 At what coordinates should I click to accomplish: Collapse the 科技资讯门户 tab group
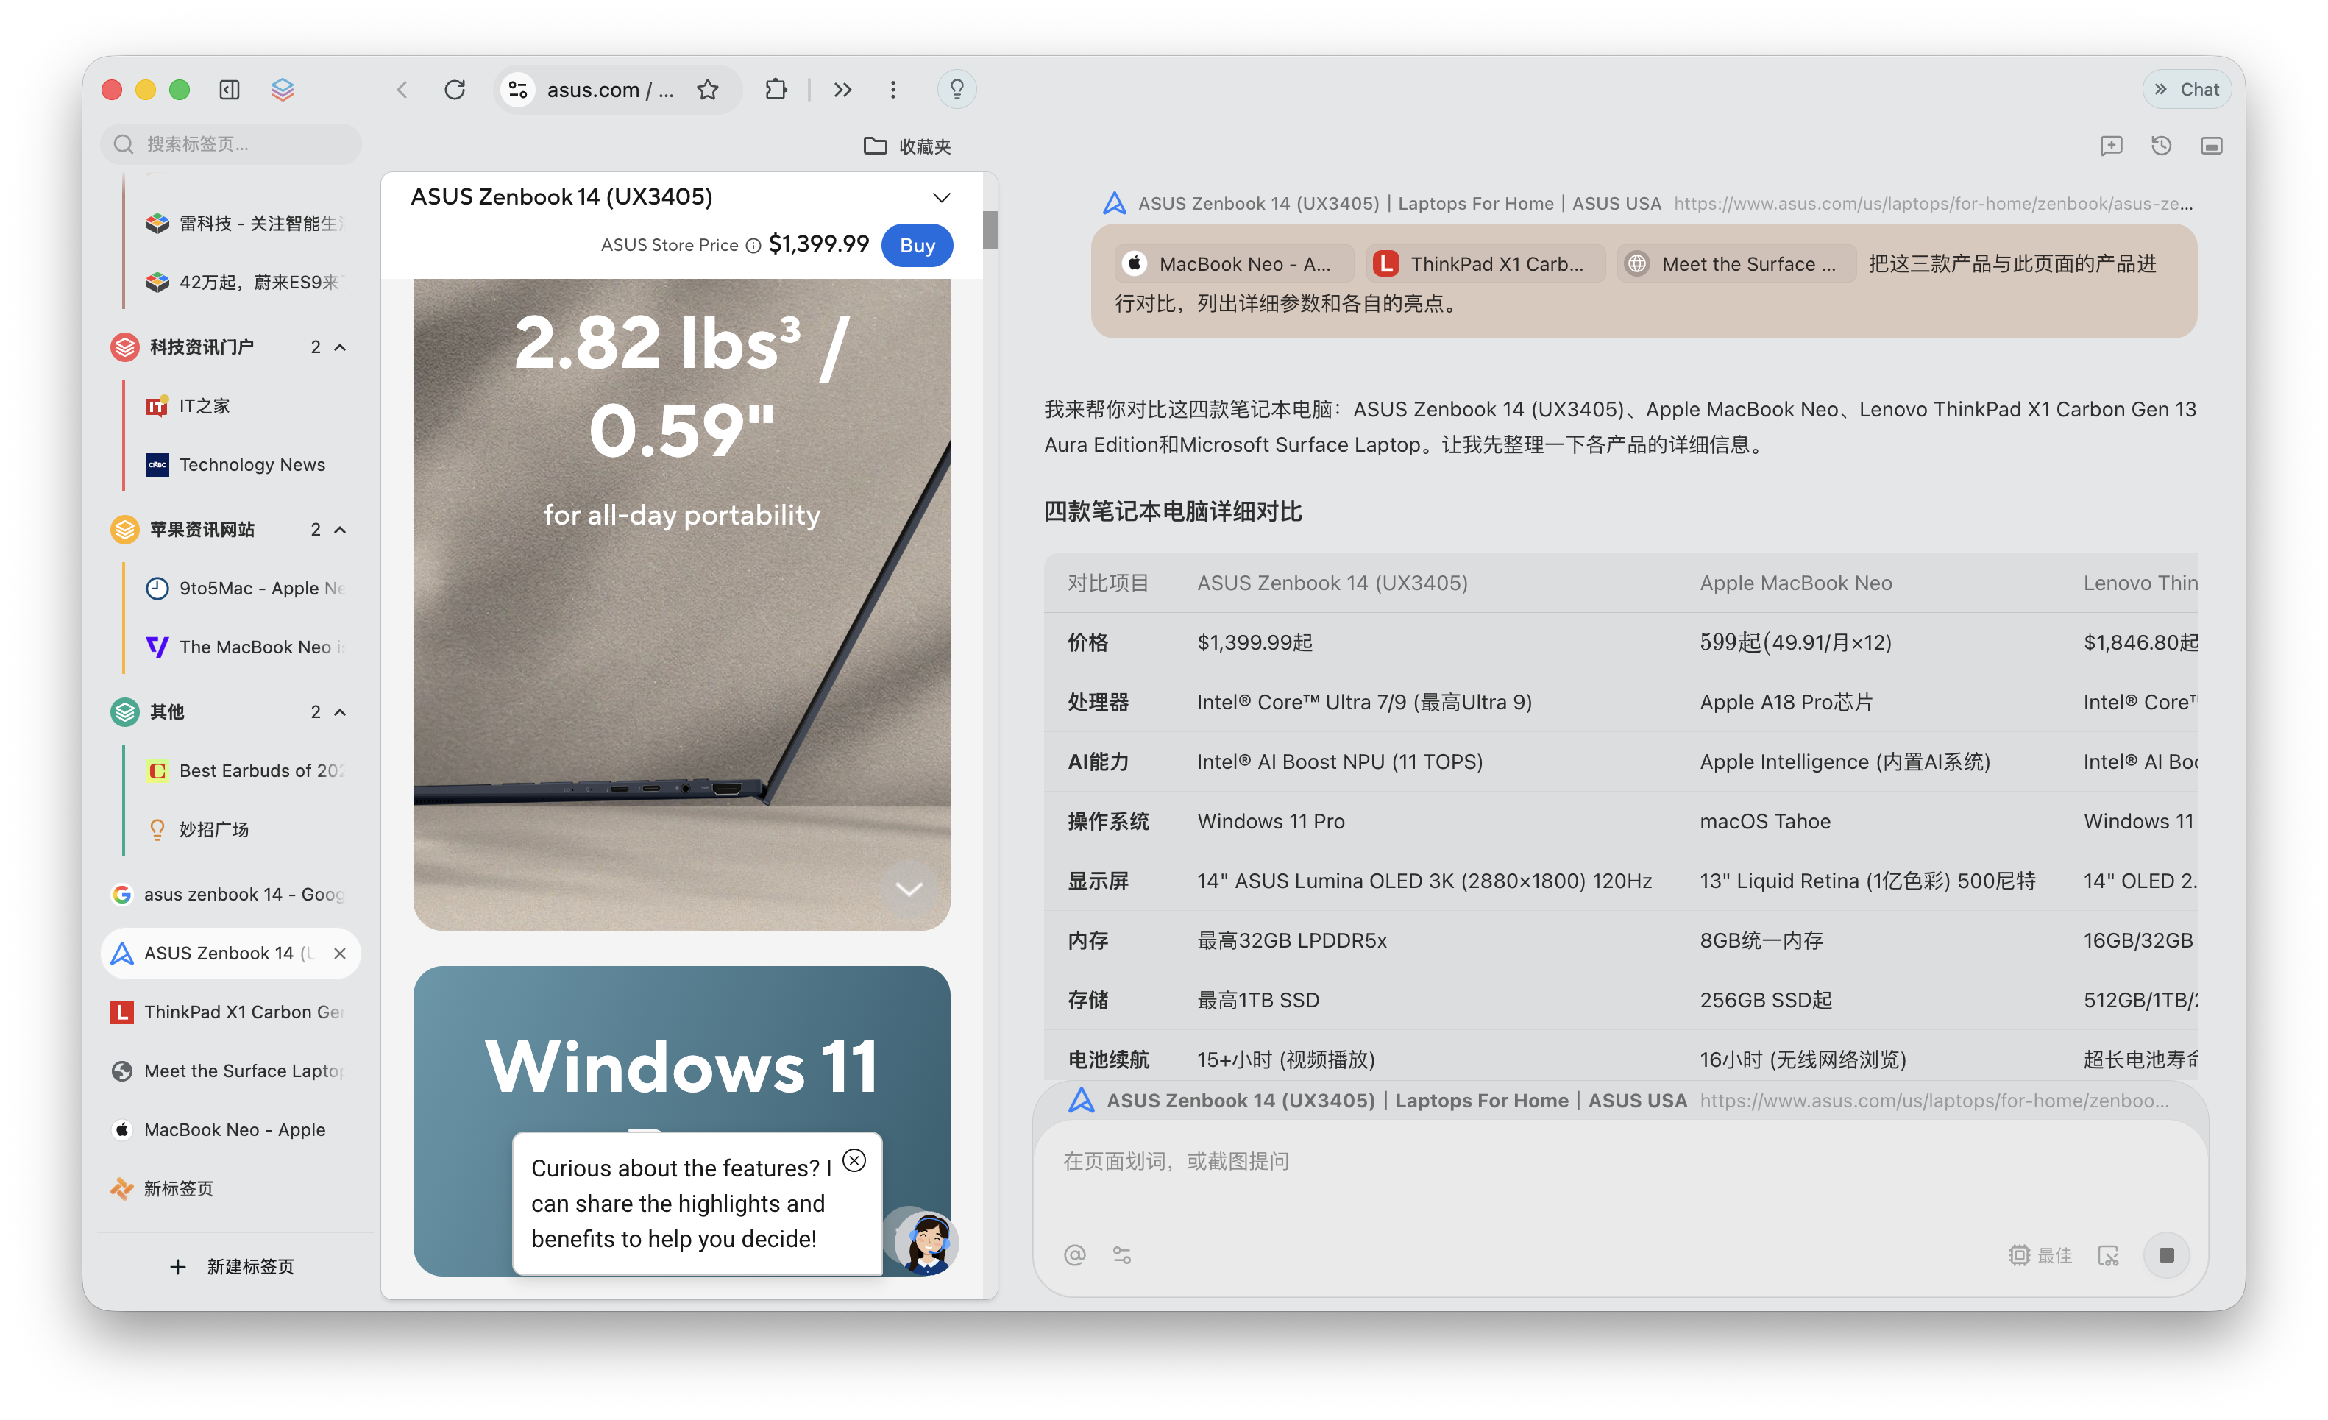click(340, 348)
